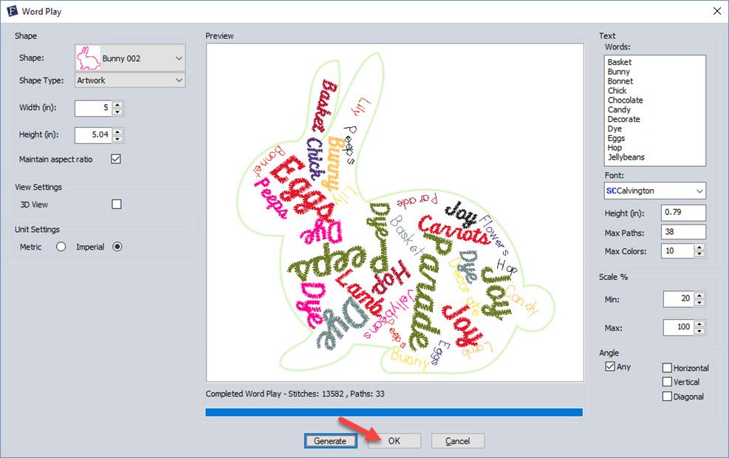The image size is (729, 458).
Task: Click the OK button
Action: (x=394, y=440)
